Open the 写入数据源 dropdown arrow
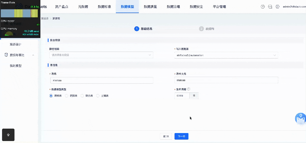 275,55
